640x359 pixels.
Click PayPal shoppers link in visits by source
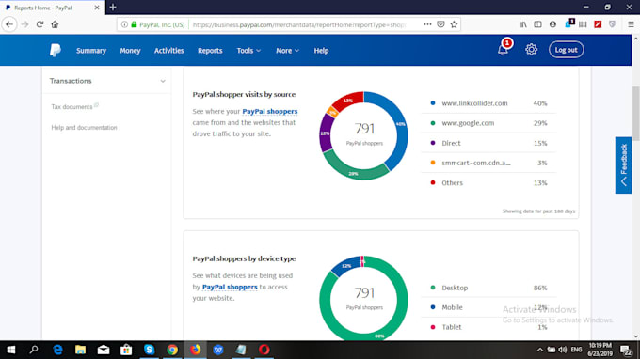point(270,111)
